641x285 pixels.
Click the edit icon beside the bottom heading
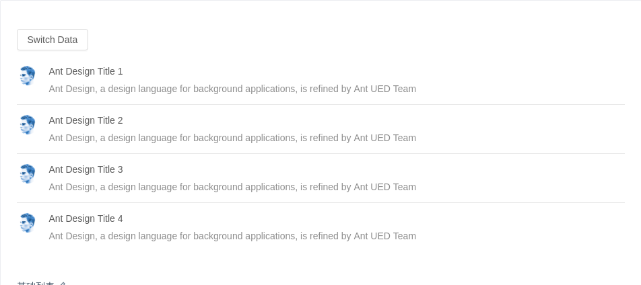point(63,283)
